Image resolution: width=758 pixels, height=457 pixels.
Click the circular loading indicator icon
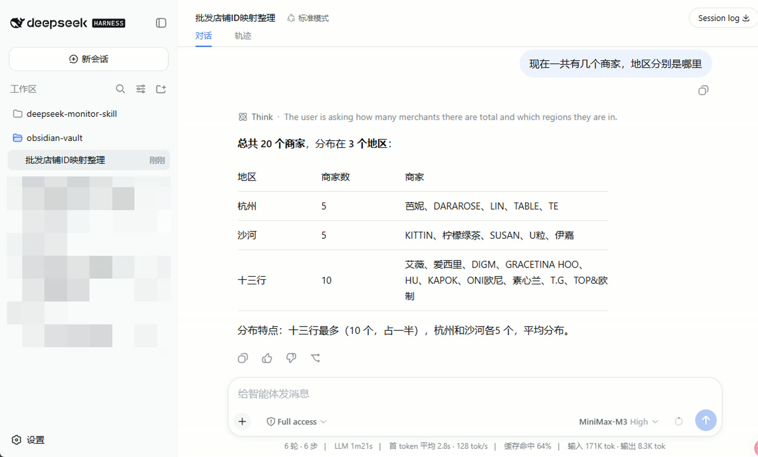pyautogui.click(x=679, y=421)
